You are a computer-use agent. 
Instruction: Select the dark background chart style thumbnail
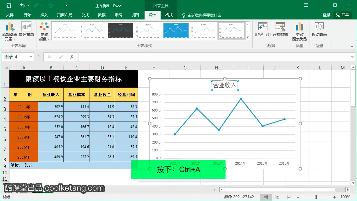[x=120, y=31]
